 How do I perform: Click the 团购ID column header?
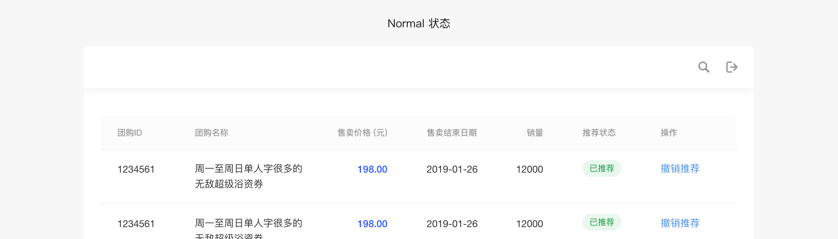(x=130, y=133)
